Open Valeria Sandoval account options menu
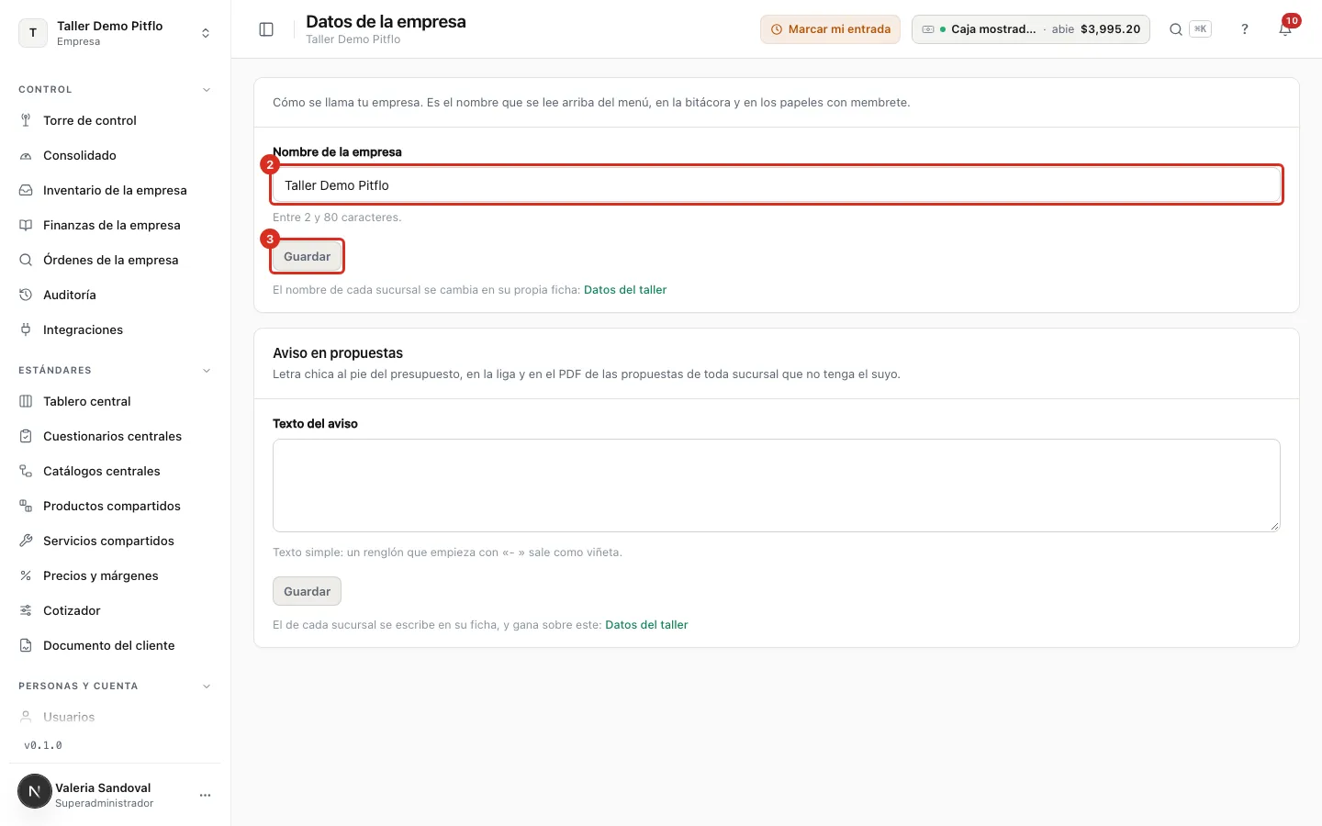Image resolution: width=1322 pixels, height=826 pixels. pyautogui.click(x=205, y=795)
